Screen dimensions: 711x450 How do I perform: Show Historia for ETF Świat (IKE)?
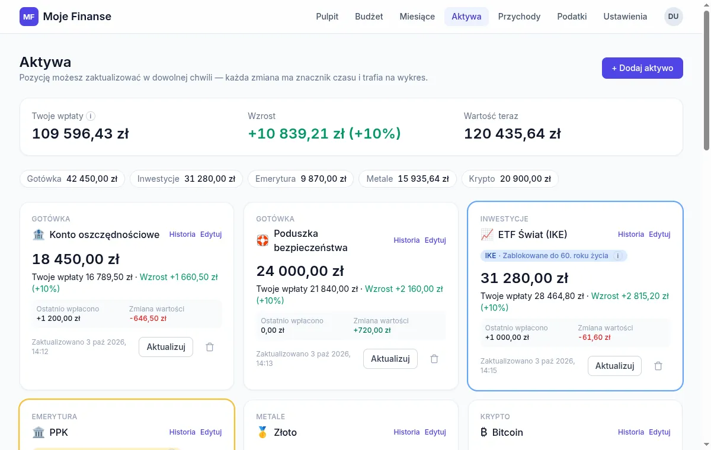[631, 234]
